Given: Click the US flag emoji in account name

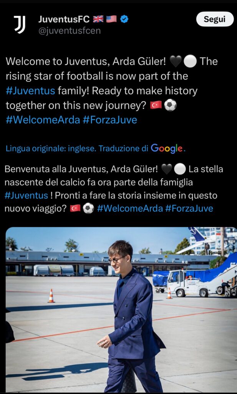Looking at the screenshot, I should 111,19.
